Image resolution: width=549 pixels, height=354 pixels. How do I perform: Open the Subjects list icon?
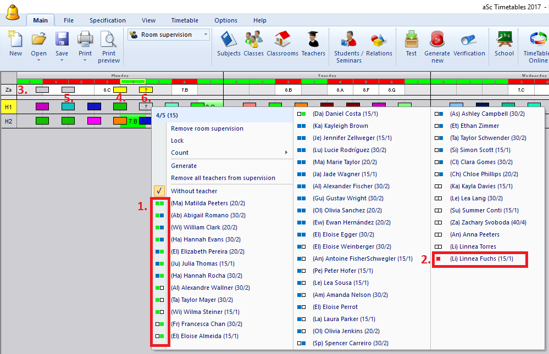[x=229, y=43]
